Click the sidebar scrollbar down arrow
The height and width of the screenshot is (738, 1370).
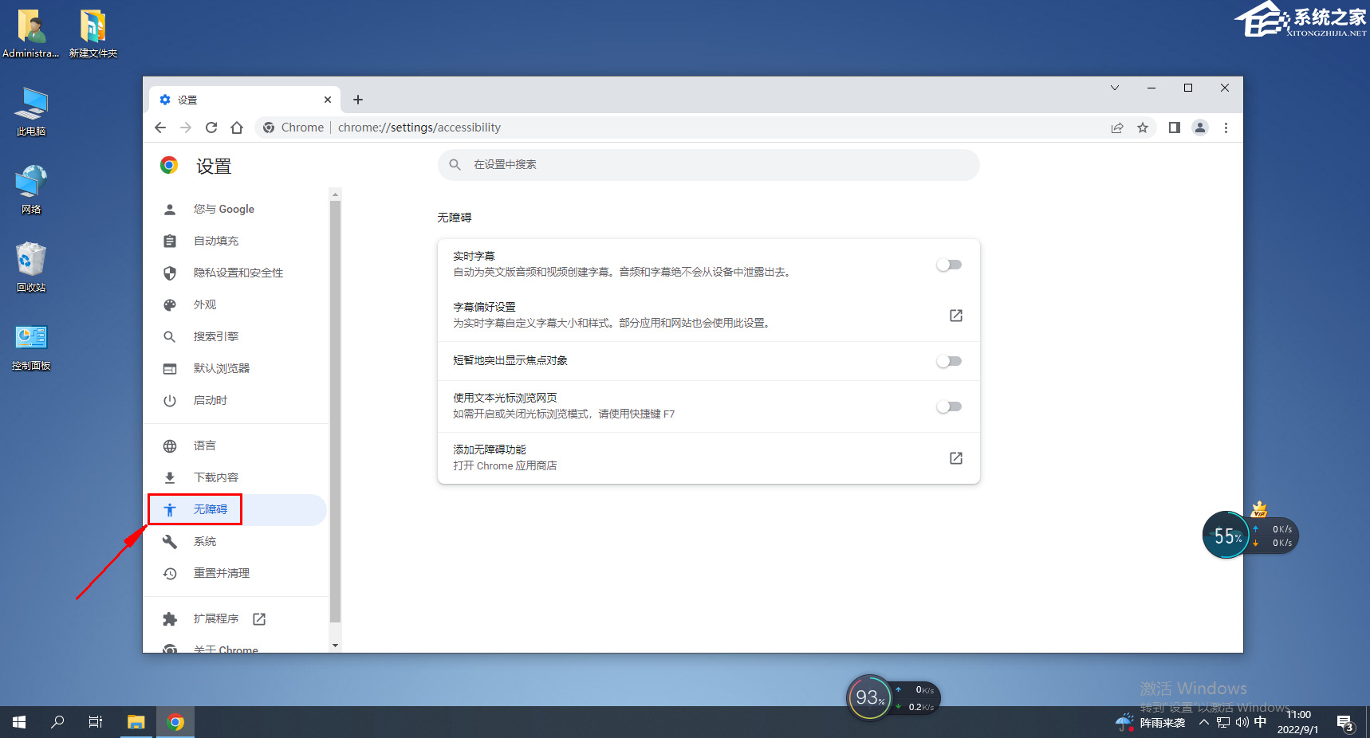click(335, 646)
